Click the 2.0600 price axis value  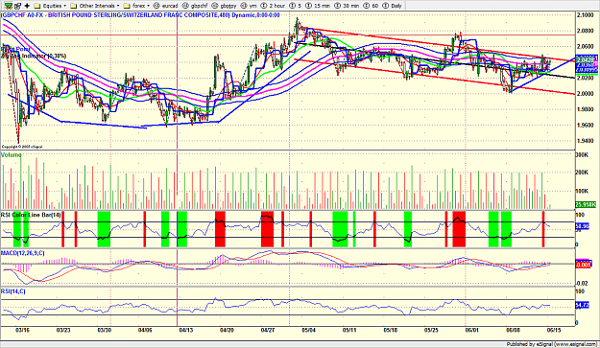click(x=585, y=46)
